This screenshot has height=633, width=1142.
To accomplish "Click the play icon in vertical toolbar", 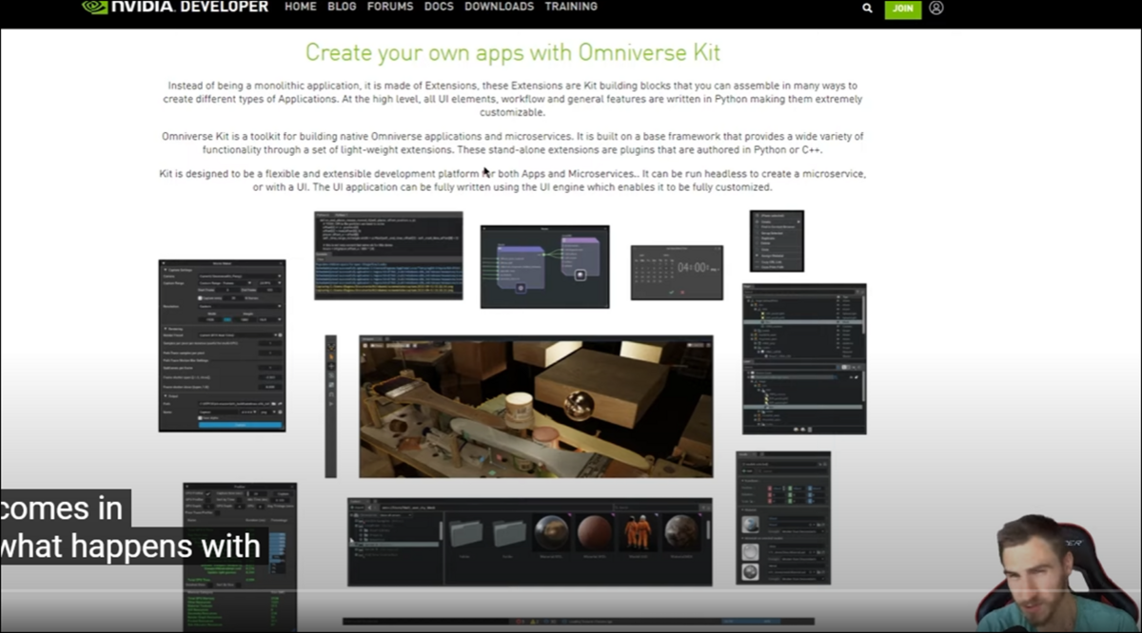I will 331,403.
